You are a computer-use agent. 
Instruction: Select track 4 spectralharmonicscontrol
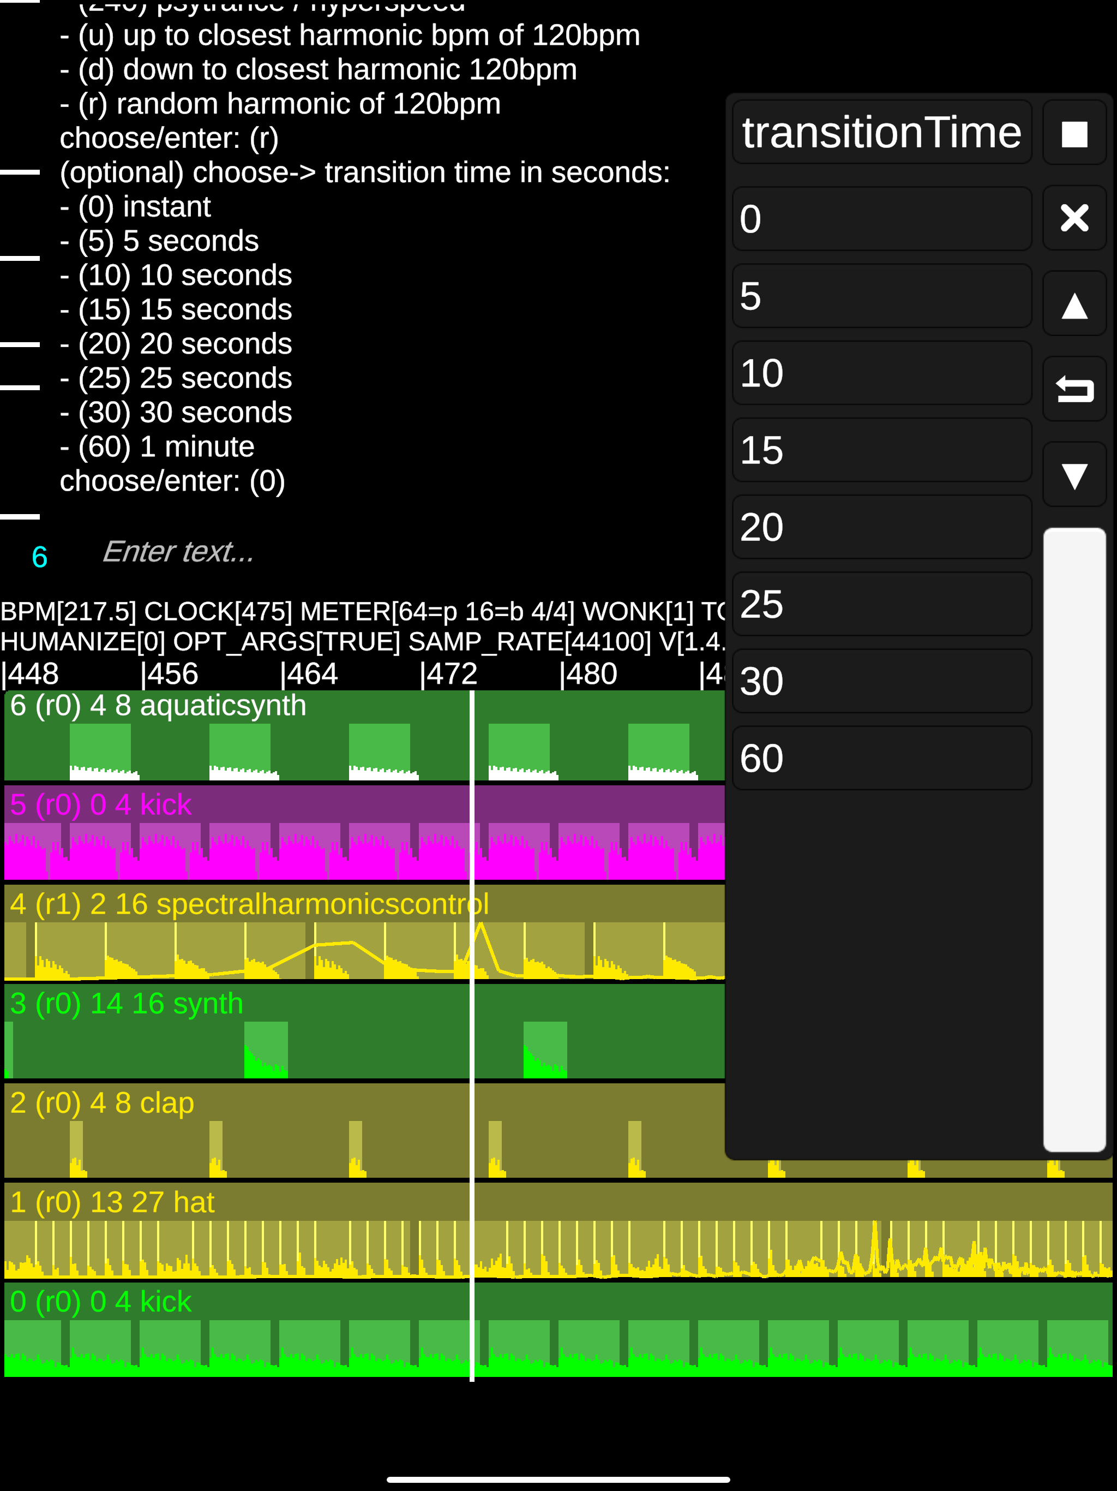point(364,932)
